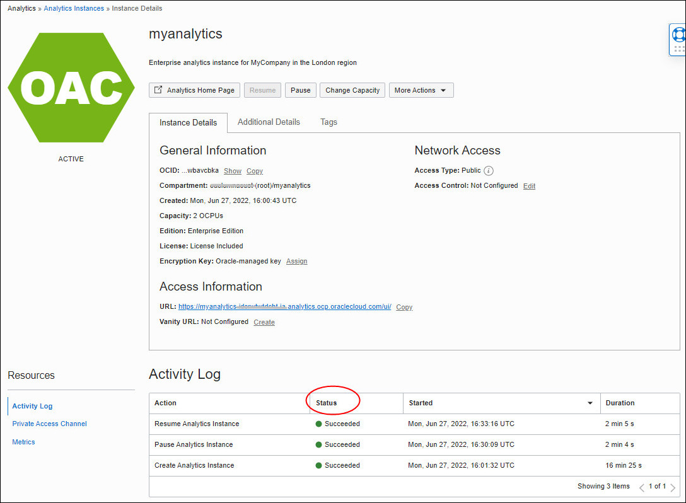
Task: Select Metrics in the Resources sidebar
Action: 23,442
